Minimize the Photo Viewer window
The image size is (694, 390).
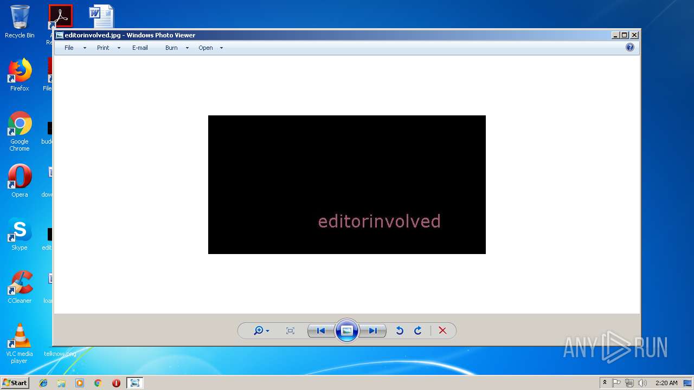(x=615, y=35)
